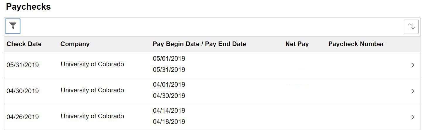This screenshot has width=424, height=130.
Task: Click the Paycheck Number column header
Action: 356,44
